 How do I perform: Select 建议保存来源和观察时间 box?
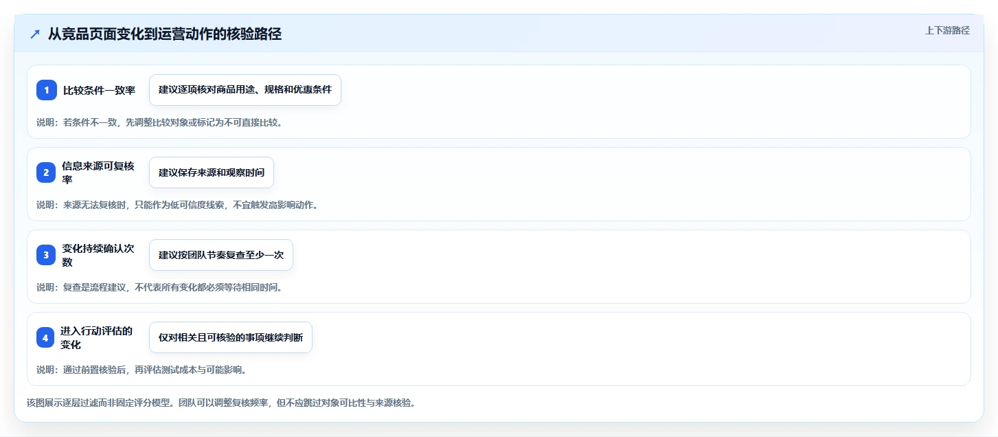[x=212, y=172]
